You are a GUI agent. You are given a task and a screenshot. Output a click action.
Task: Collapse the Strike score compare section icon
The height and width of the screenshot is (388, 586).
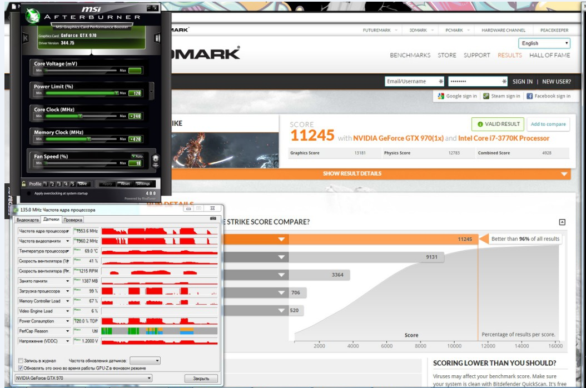(562, 222)
